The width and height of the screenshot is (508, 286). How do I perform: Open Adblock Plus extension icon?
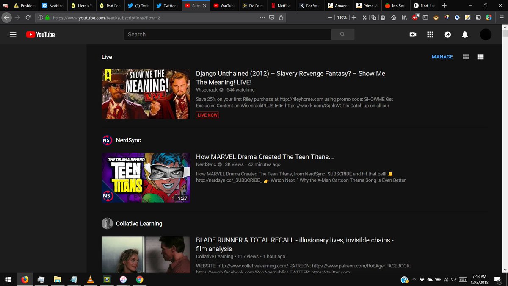[x=415, y=17]
